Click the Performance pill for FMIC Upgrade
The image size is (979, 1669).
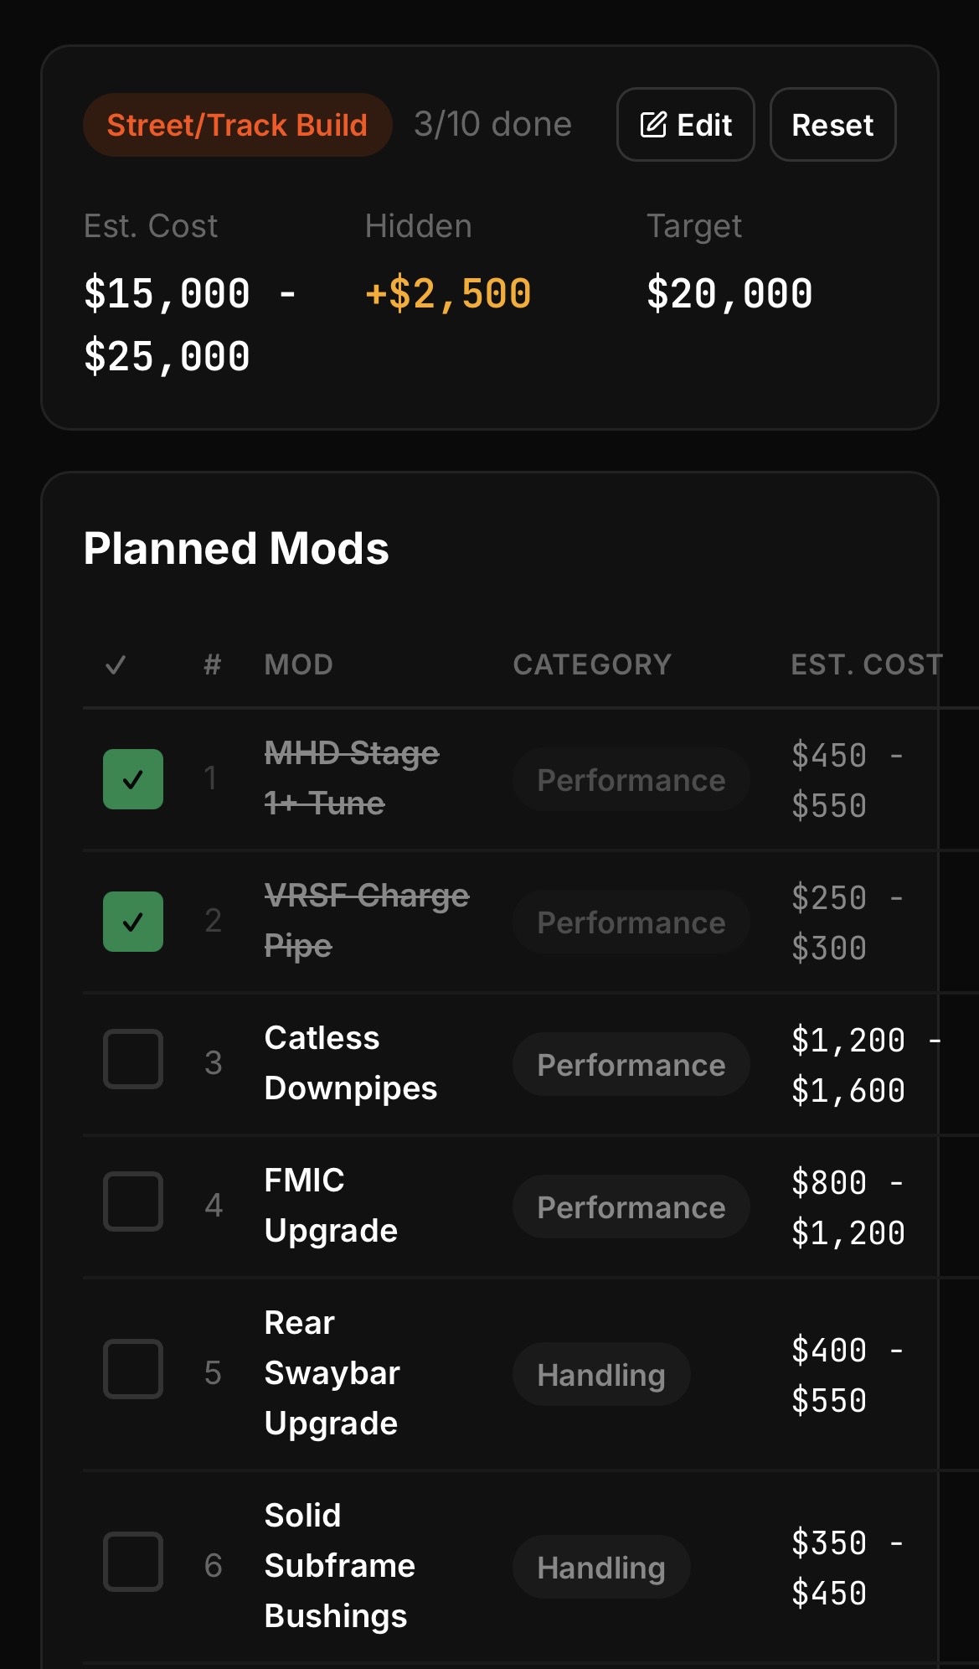click(x=630, y=1207)
